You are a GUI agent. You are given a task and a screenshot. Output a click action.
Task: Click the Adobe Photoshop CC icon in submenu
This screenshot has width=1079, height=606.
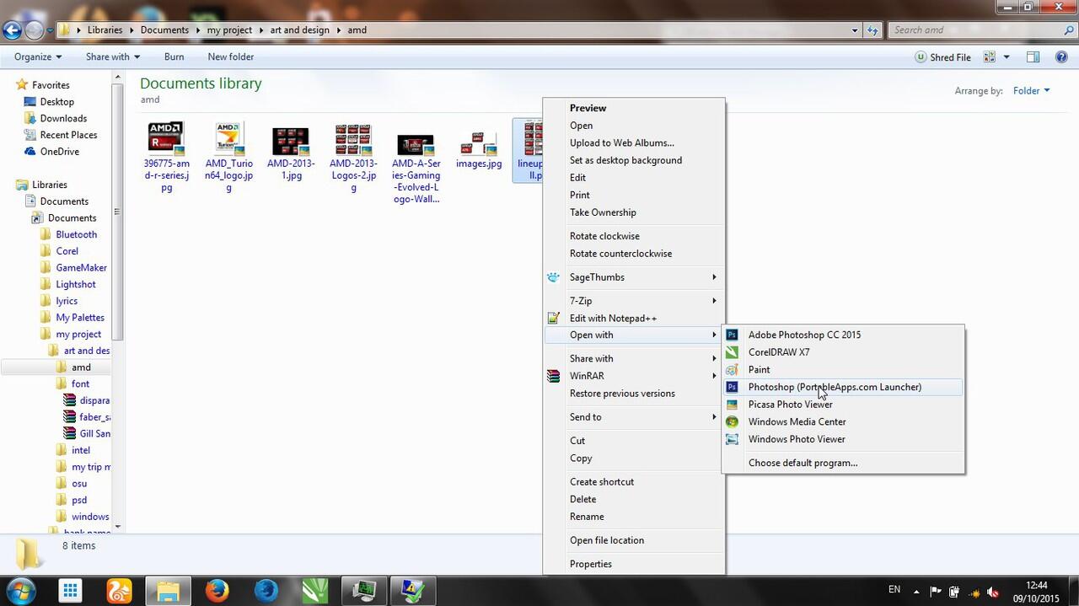pyautogui.click(x=732, y=335)
